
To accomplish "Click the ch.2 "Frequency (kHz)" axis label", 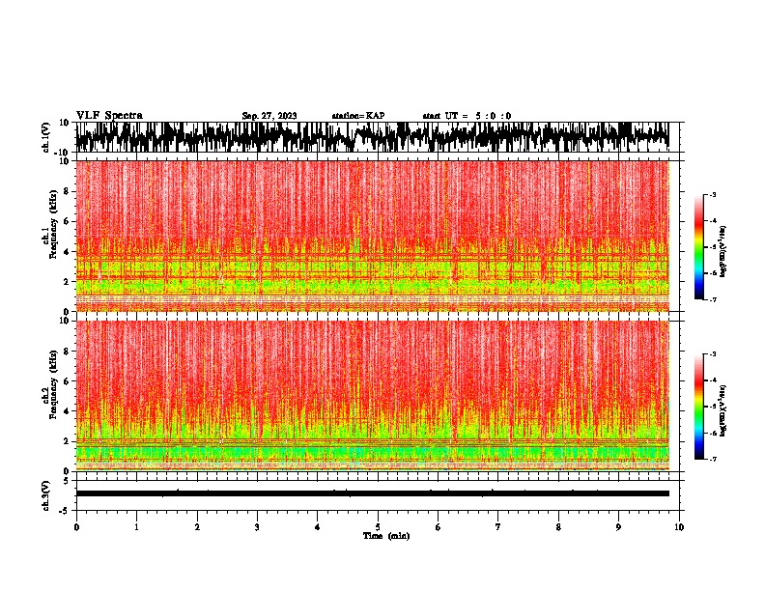I will click(x=53, y=384).
